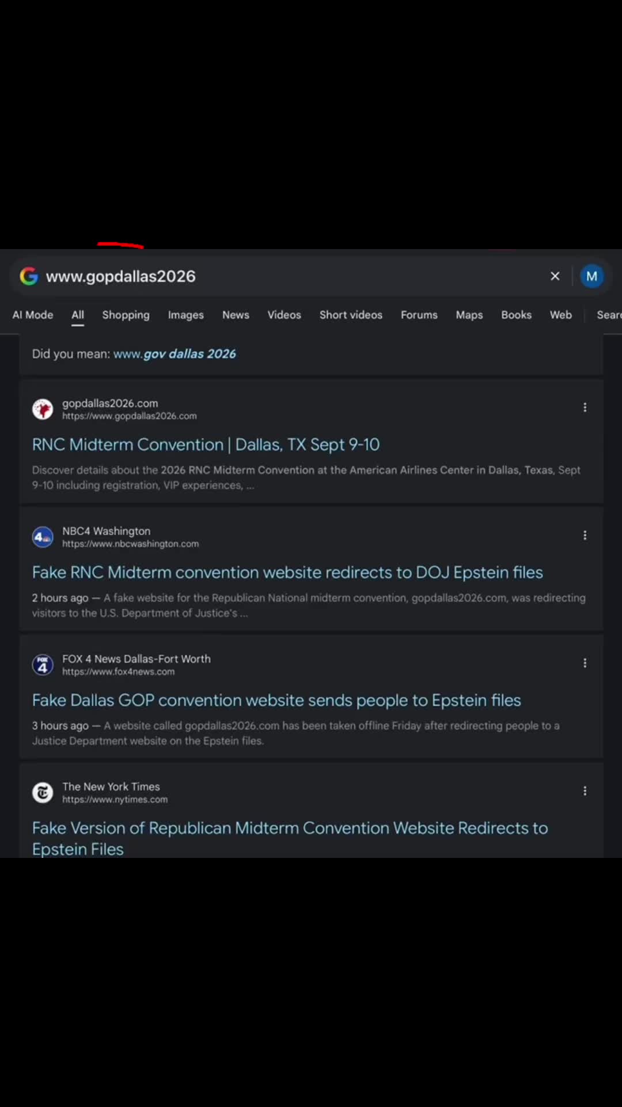Click the NBC4 Washington source name
622x1107 pixels.
click(106, 531)
